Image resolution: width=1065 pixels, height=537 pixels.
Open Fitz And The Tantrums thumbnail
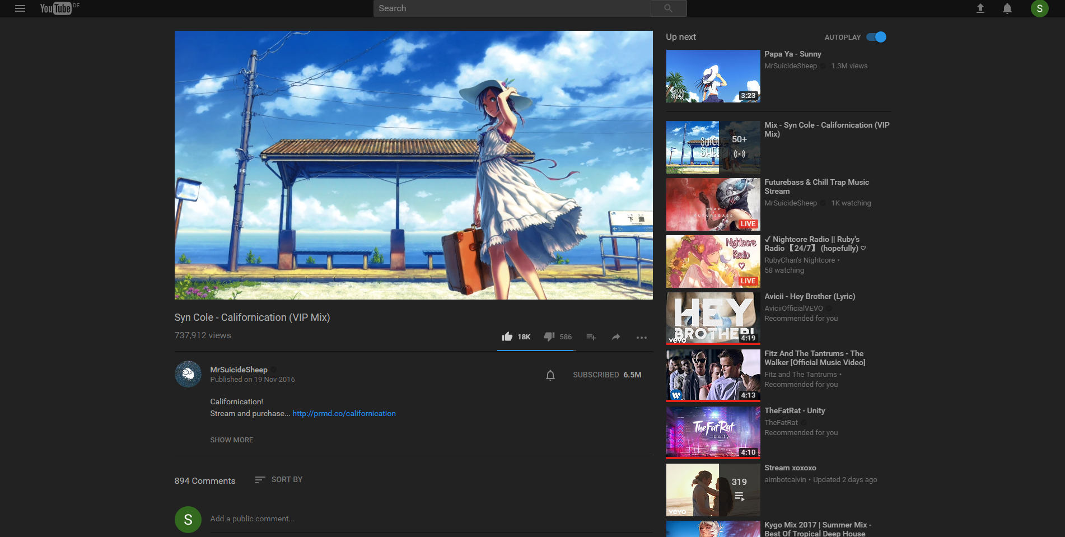[x=713, y=376]
